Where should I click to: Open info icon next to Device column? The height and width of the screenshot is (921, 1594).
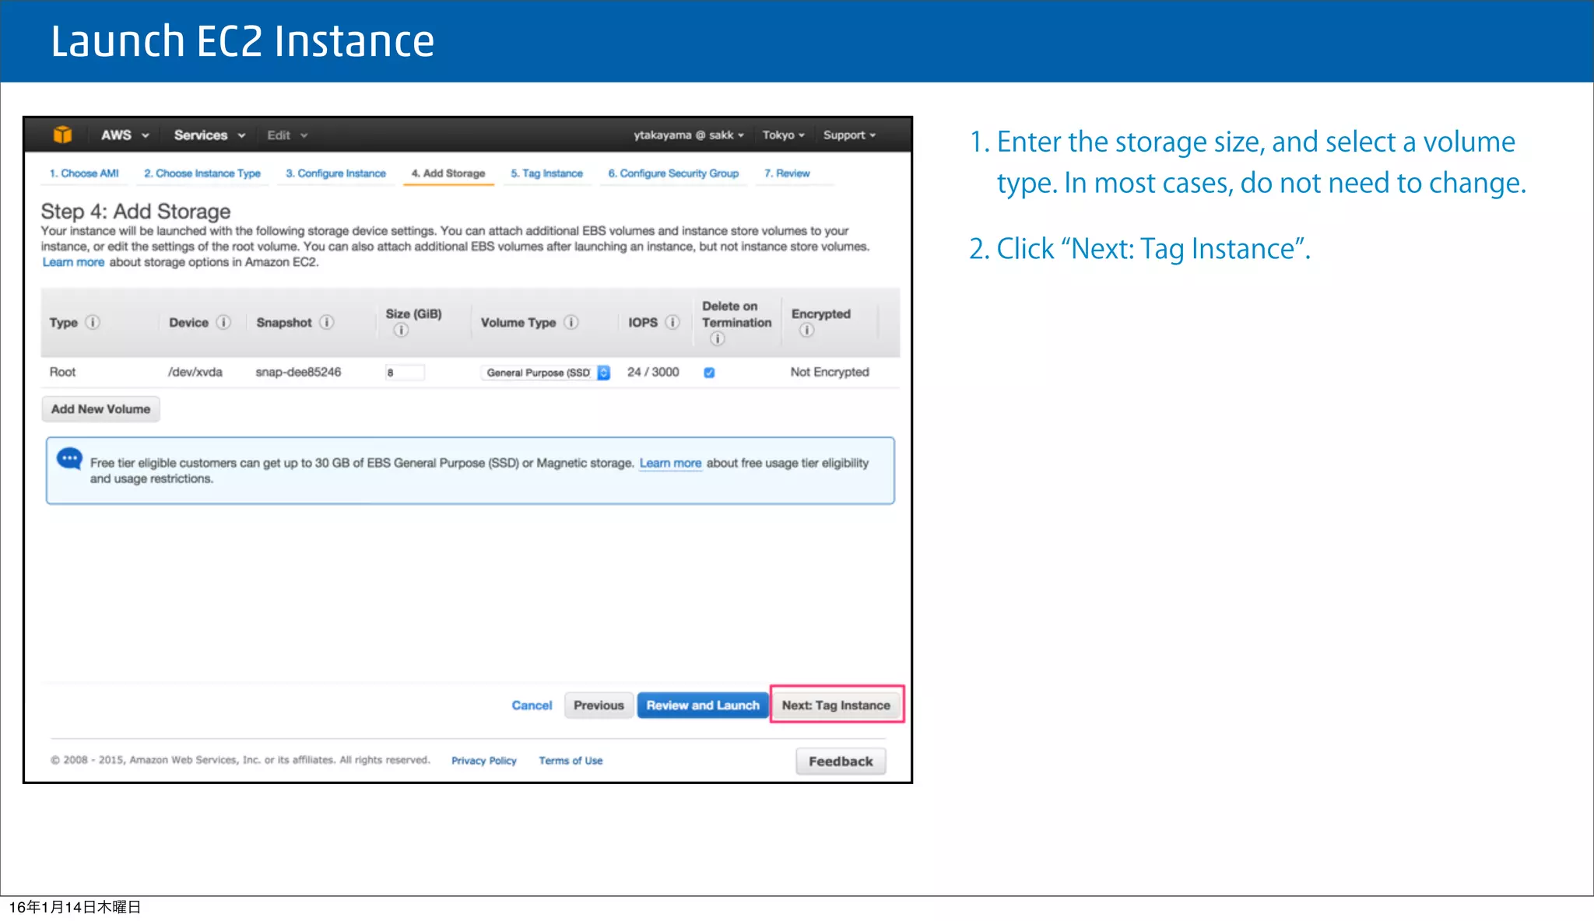(x=223, y=322)
